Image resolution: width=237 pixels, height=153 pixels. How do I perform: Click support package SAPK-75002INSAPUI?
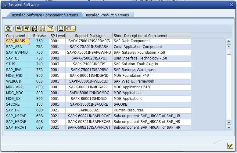tap(89, 58)
